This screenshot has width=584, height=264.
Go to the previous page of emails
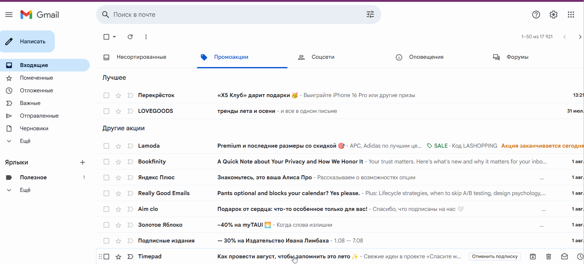tap(565, 37)
